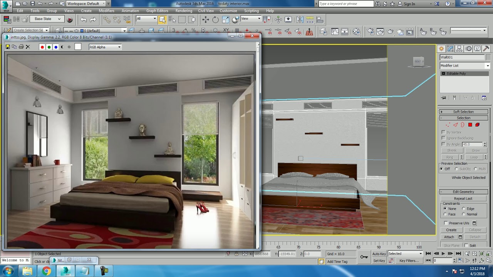Open the Graph Editors menu
Screen dimensions: 493x277
click(157, 11)
